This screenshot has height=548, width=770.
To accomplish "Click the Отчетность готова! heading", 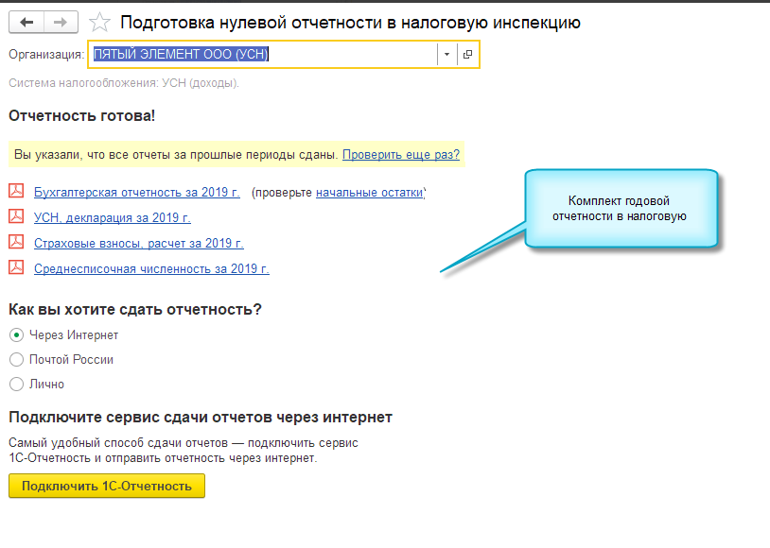I will point(82,116).
